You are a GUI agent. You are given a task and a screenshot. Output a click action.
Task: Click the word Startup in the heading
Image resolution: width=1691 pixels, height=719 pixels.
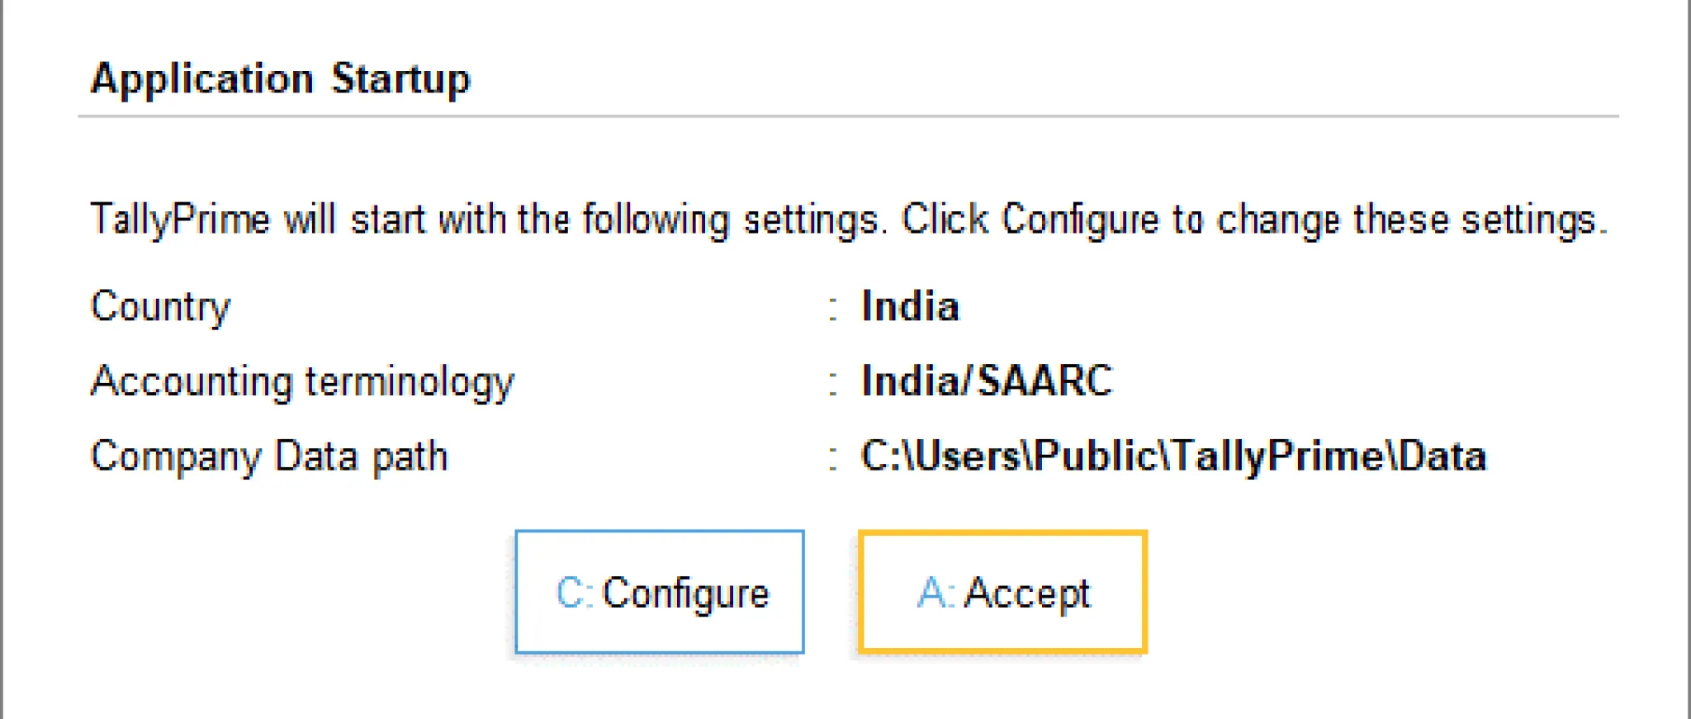pyautogui.click(x=400, y=79)
